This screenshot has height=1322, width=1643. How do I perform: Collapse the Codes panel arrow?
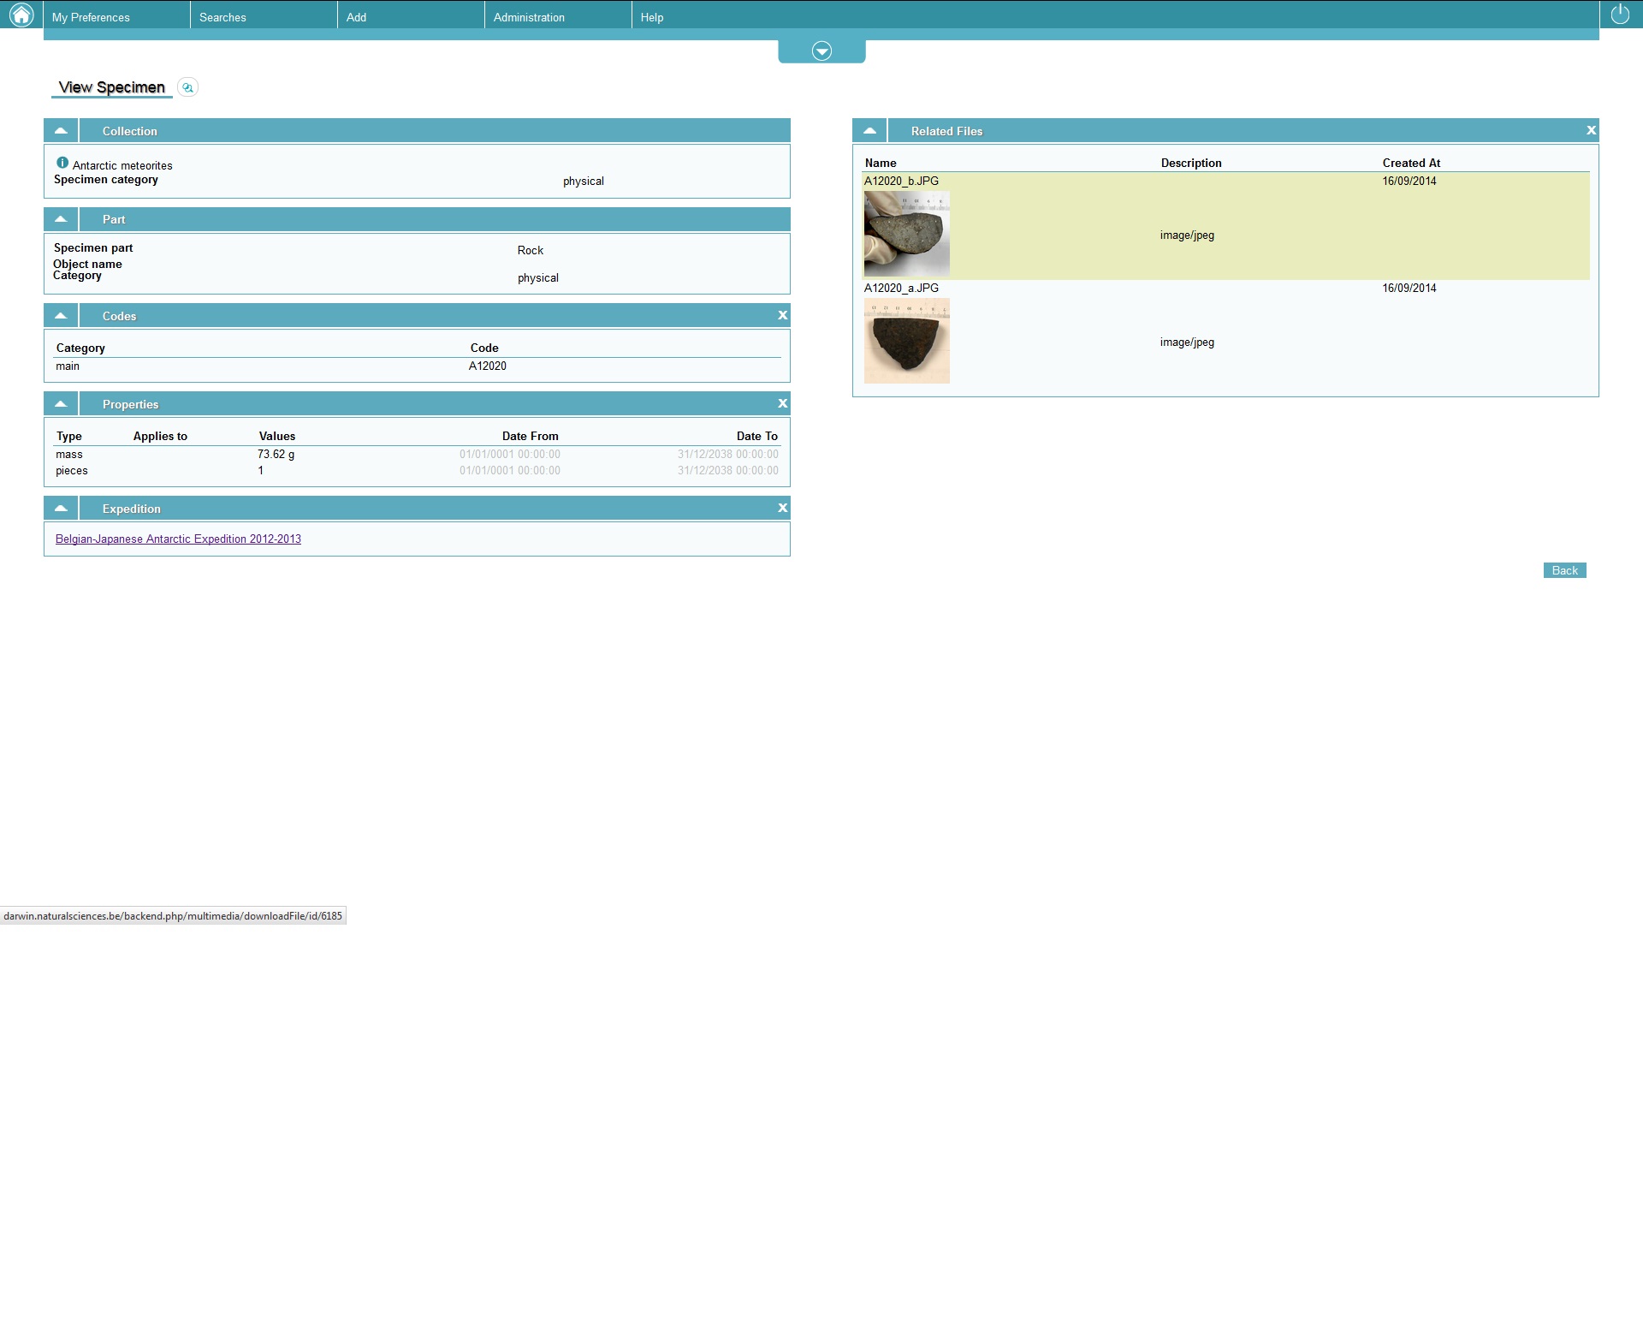61,316
